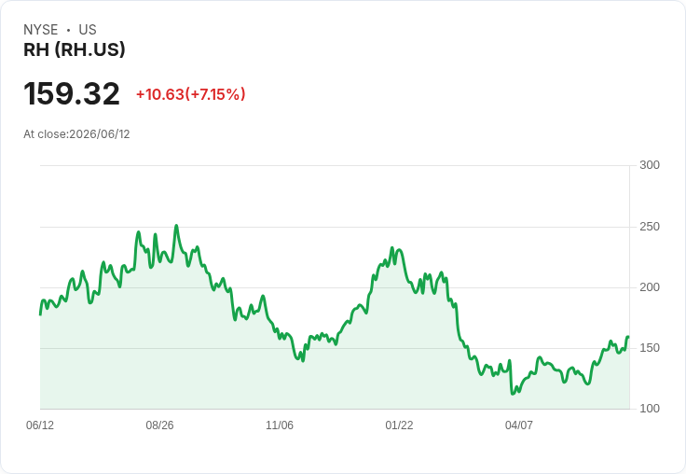The width and height of the screenshot is (686, 474).
Task: Click the At close:2026/06/12 timestamp
Action: coord(76,134)
